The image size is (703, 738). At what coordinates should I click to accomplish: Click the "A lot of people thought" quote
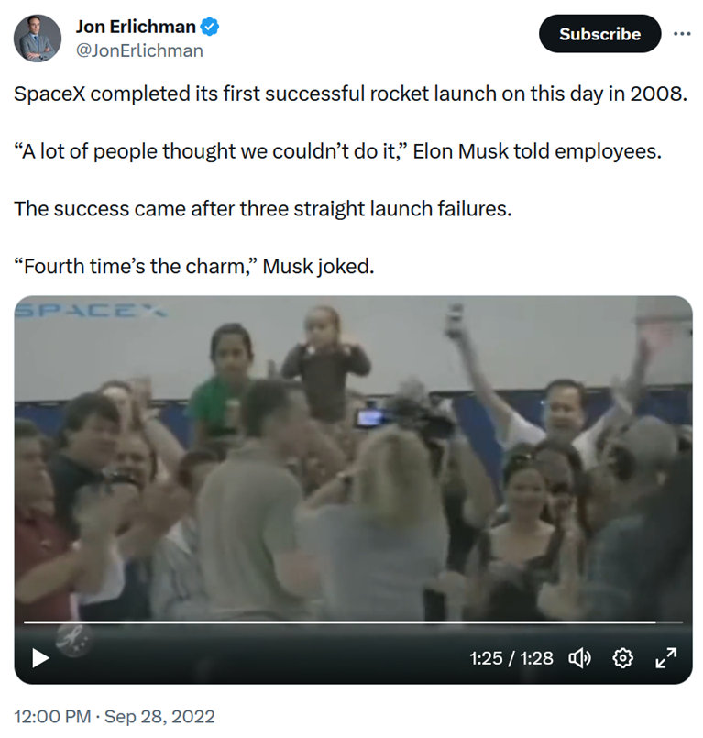(337, 151)
